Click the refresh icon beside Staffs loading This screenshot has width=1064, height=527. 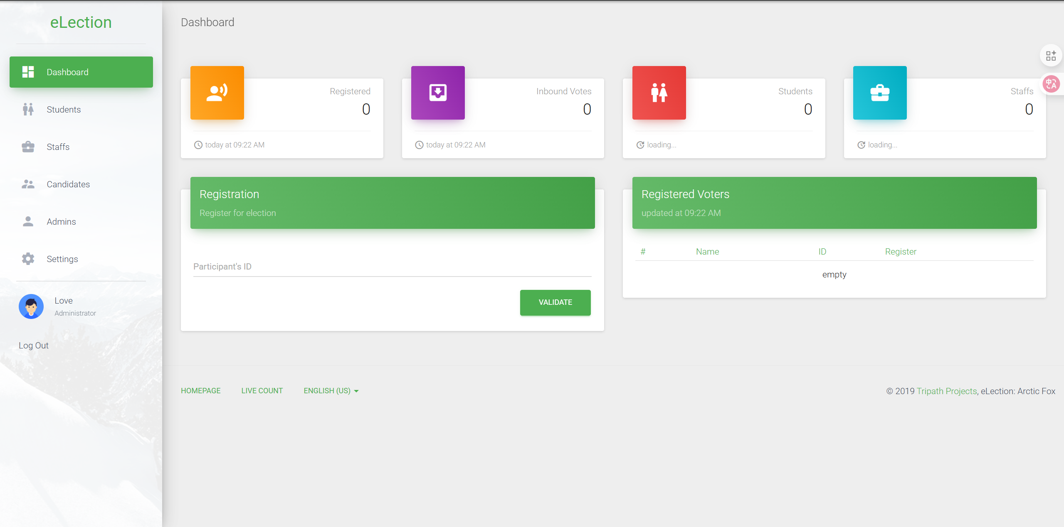861,145
